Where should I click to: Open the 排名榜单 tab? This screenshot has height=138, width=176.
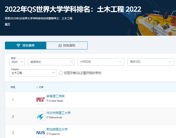(x=26, y=45)
